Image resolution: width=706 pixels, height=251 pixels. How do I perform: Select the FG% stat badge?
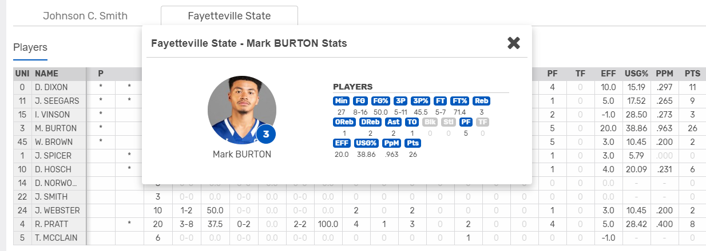tap(380, 101)
